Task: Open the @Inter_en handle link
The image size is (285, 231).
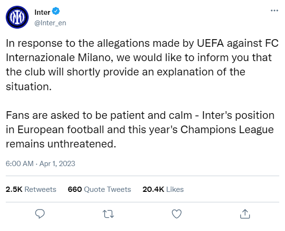Action: (50, 23)
